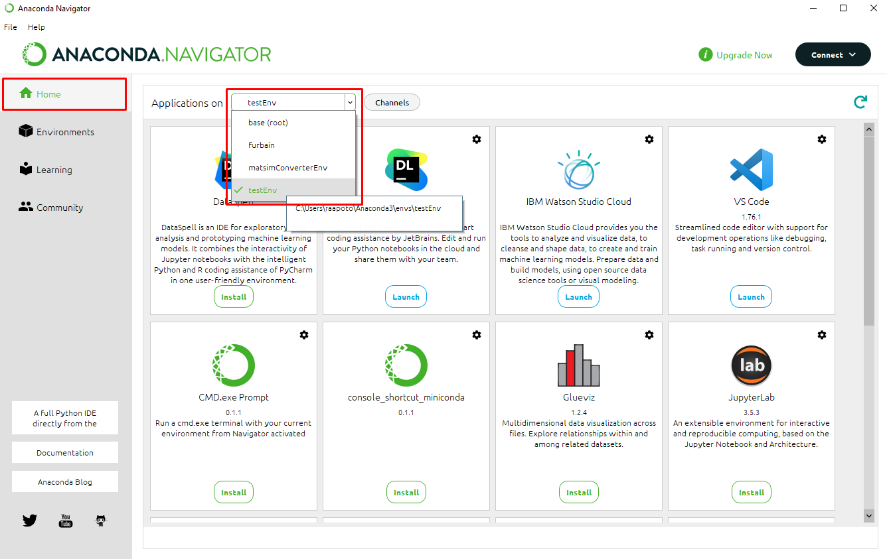Install Glueviz
This screenshot has width=887, height=559.
tap(579, 493)
